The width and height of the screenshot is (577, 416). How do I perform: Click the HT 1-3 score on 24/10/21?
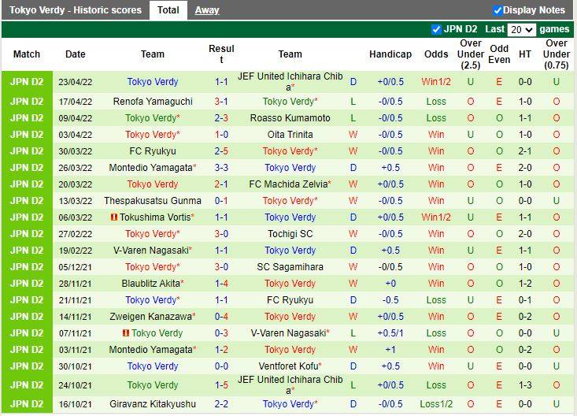(525, 385)
